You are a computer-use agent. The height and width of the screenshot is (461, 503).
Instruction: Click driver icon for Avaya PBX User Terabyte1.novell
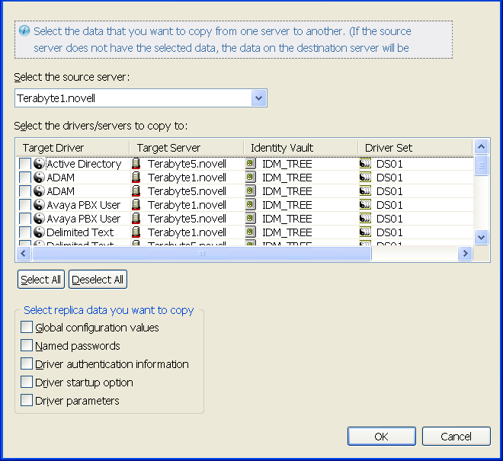coord(39,205)
